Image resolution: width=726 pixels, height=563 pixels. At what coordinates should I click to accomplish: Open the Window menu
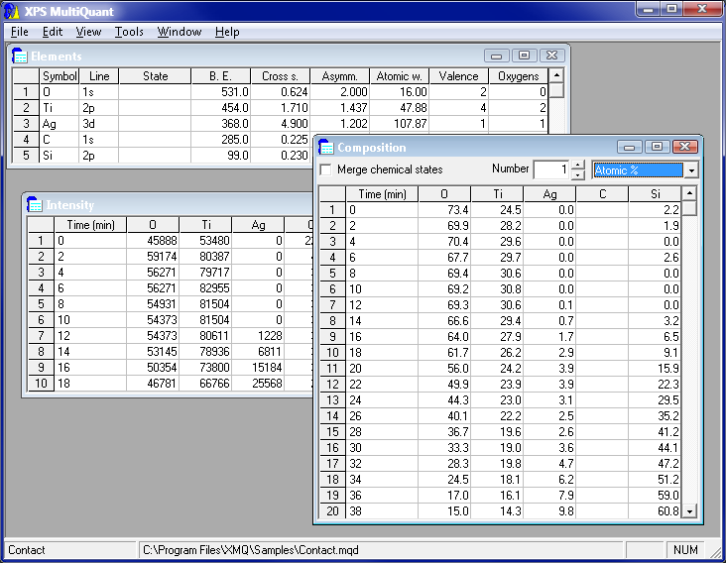179,32
